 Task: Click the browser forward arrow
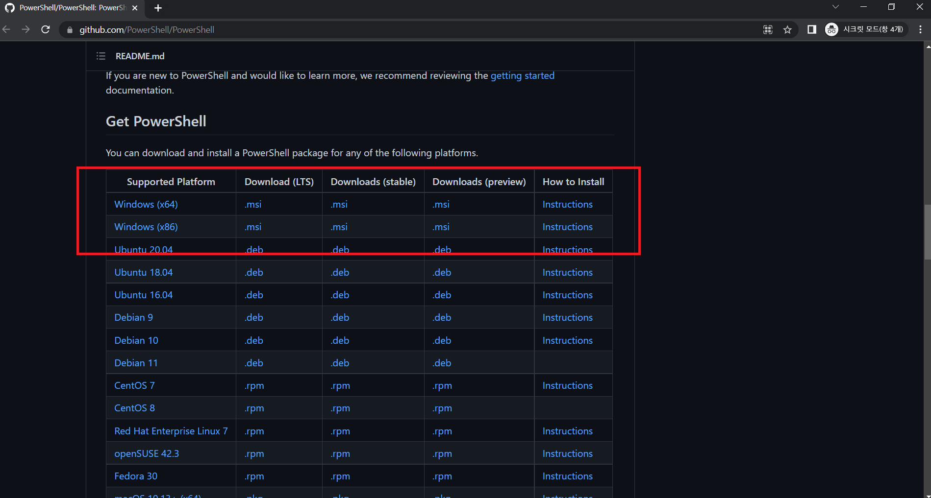click(25, 29)
